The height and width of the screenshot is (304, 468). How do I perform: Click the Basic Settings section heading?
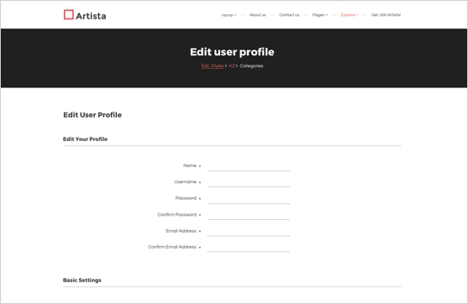tap(82, 280)
